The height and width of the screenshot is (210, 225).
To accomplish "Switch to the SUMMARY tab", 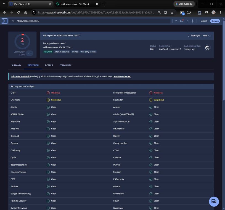I will 16,65.
